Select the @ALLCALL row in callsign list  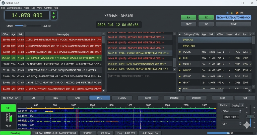pyautogui.click(x=215, y=40)
